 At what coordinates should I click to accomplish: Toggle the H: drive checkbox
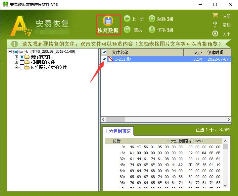tap(16, 52)
